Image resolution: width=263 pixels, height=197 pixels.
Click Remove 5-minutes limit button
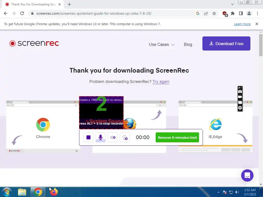[177, 137]
